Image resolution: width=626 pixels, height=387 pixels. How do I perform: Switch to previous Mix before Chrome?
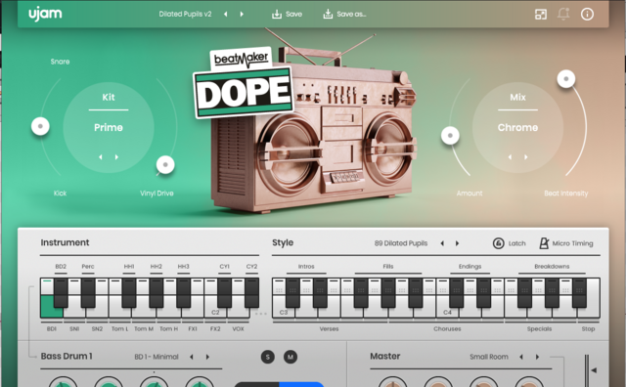(x=510, y=157)
